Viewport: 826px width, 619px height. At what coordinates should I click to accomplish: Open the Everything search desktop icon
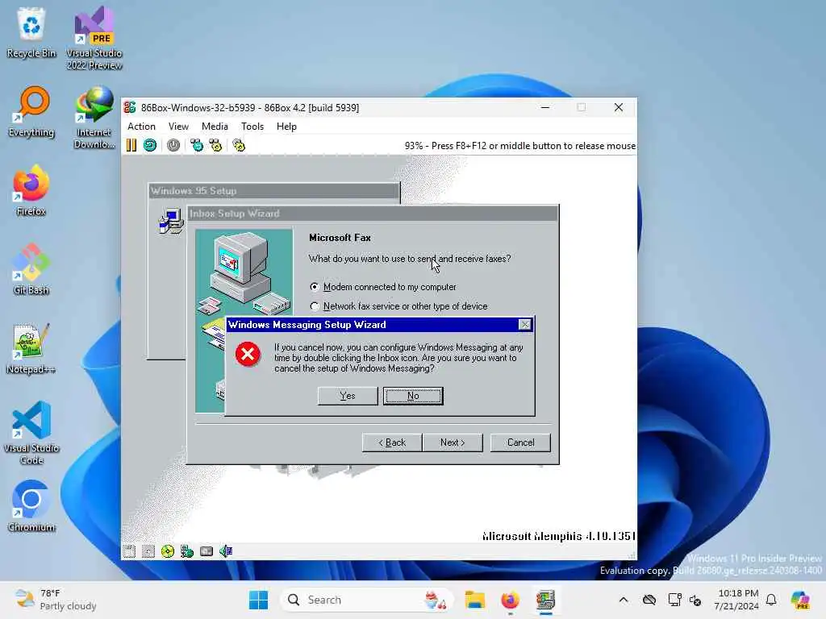pos(31,111)
